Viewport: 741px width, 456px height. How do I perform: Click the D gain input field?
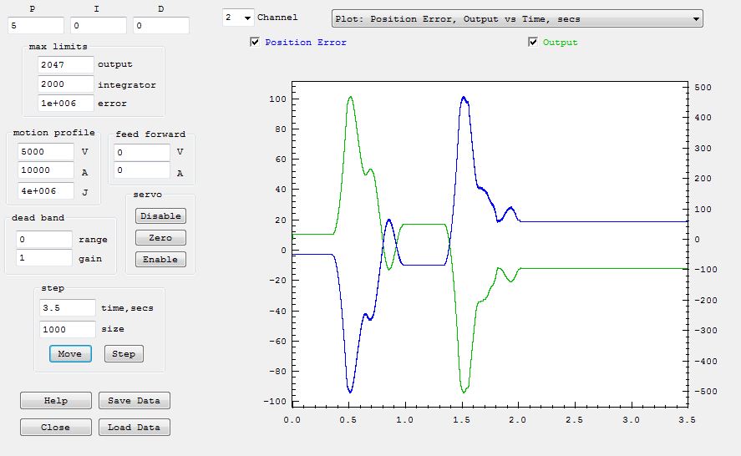pos(160,26)
